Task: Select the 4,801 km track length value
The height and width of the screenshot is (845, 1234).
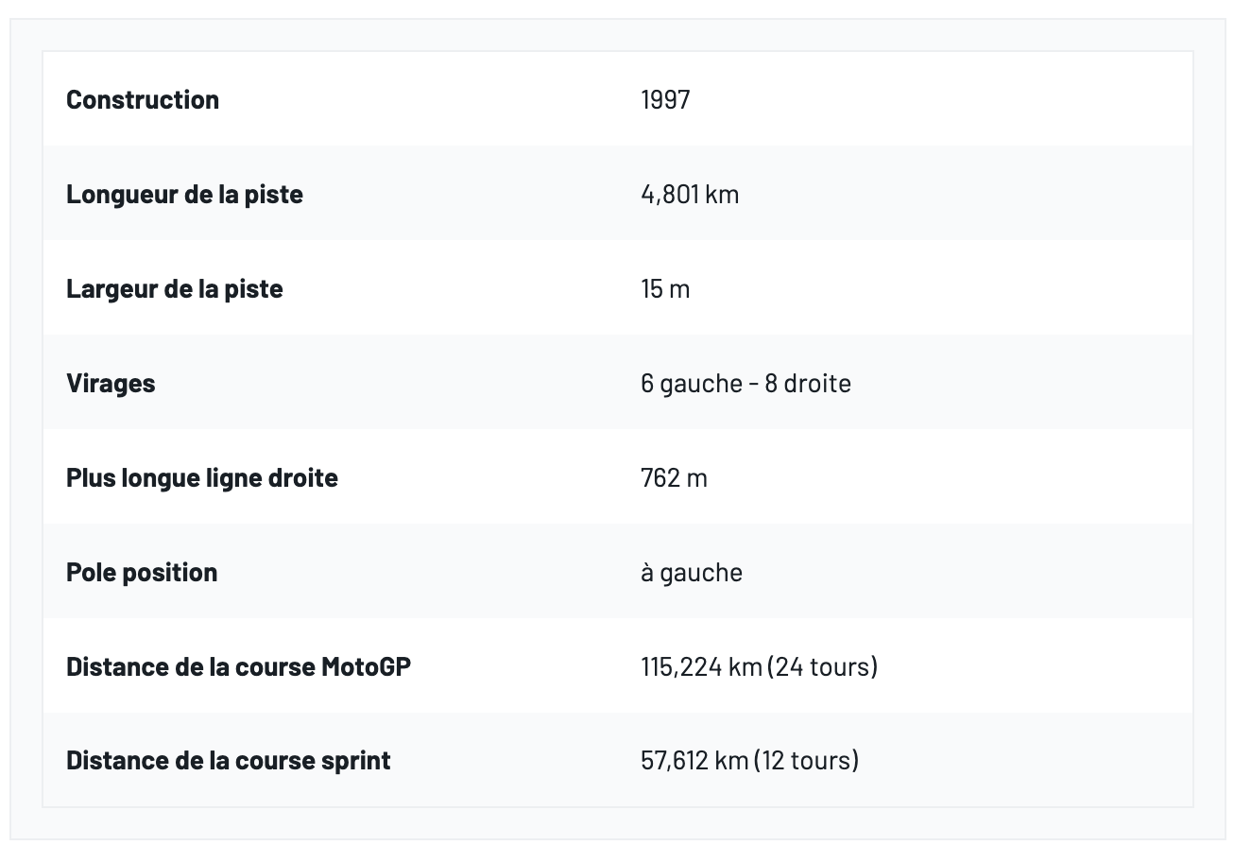Action: click(x=690, y=194)
